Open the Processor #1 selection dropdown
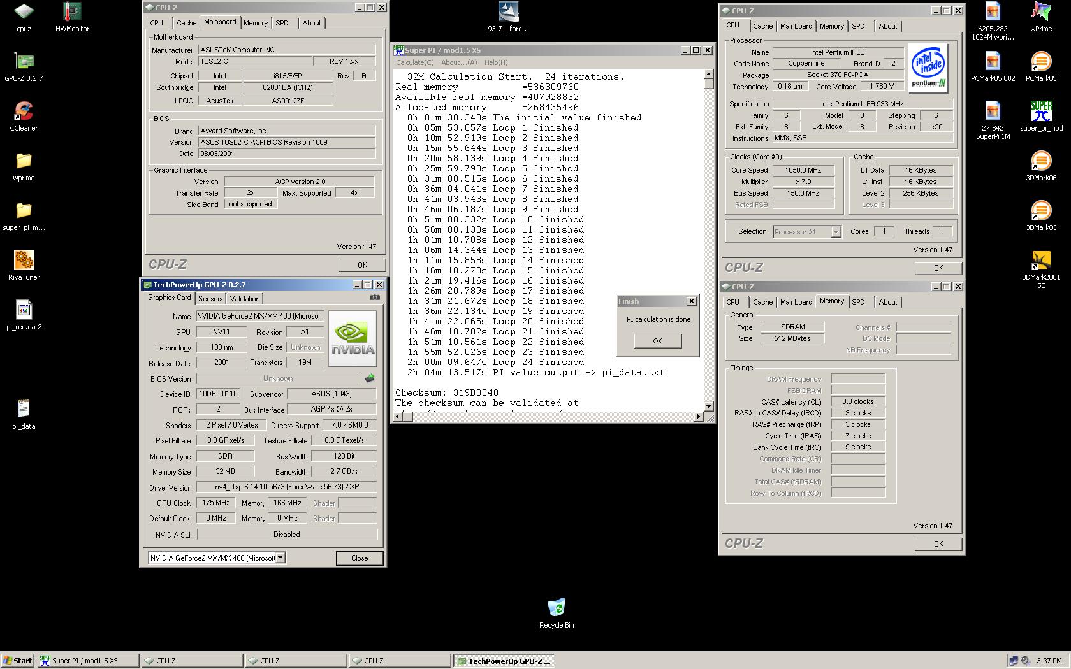Screen dimensions: 1071x669 [x=836, y=232]
